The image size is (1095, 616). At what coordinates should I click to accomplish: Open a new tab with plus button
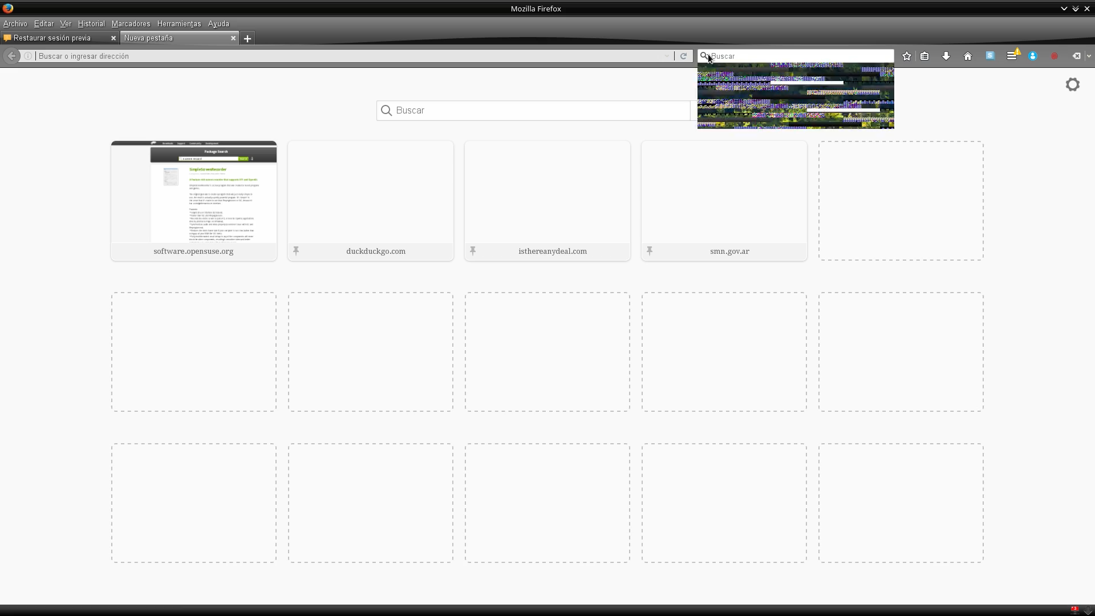[x=248, y=38]
